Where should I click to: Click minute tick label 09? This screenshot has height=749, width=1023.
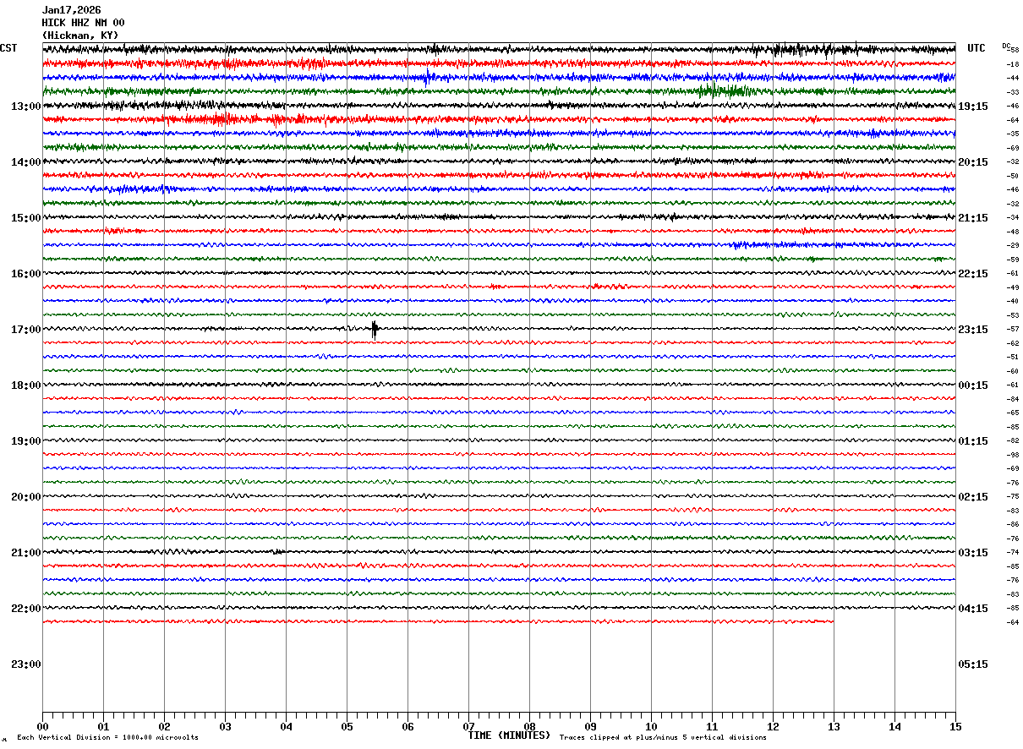click(590, 726)
